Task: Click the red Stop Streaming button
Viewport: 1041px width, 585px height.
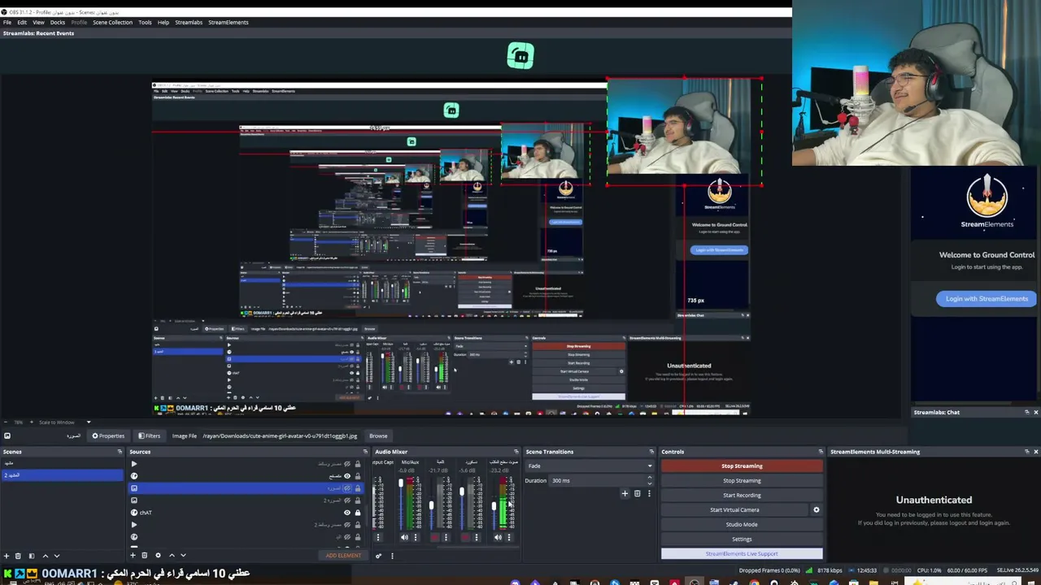Action: (742, 466)
